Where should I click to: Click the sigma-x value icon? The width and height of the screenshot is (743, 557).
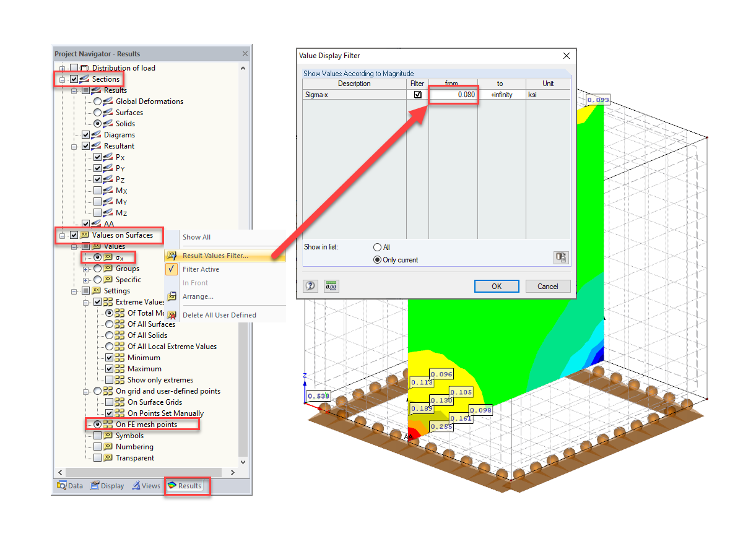tap(108, 257)
